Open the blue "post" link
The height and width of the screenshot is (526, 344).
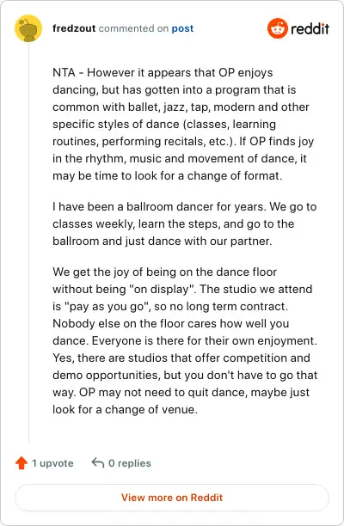[x=182, y=28]
